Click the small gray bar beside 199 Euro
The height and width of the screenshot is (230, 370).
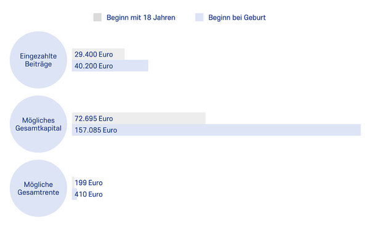click(x=73, y=183)
